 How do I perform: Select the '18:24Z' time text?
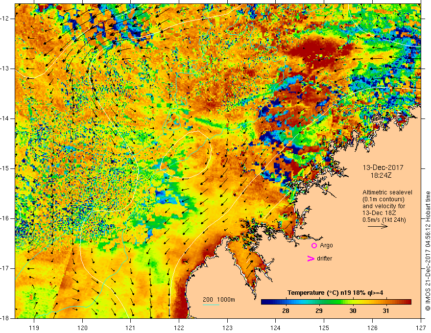[381, 175]
